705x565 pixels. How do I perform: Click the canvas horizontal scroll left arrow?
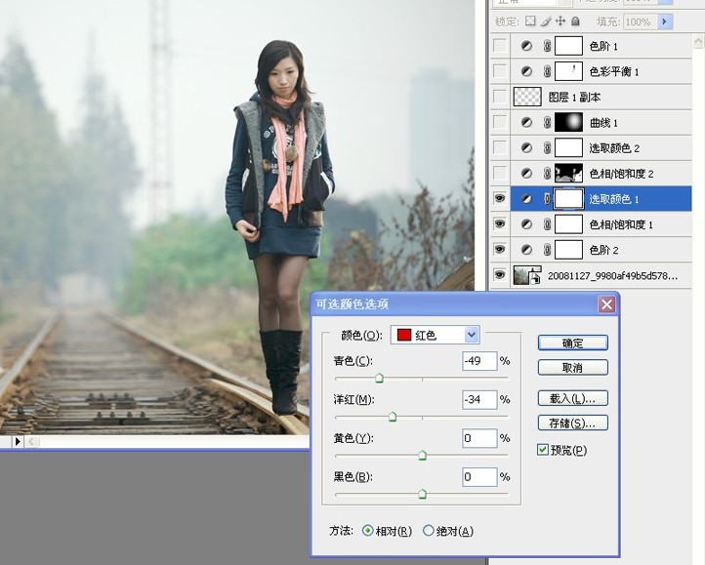click(x=31, y=442)
